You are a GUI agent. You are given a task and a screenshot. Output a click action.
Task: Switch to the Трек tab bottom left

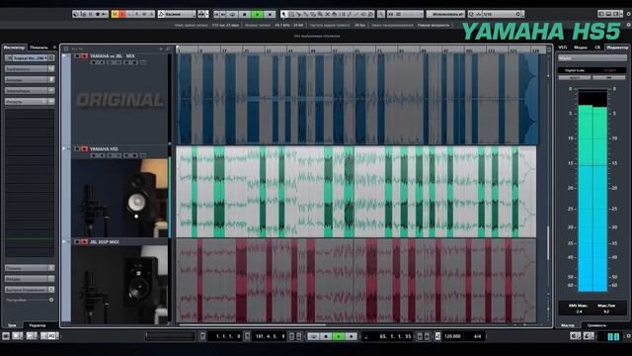point(12,325)
